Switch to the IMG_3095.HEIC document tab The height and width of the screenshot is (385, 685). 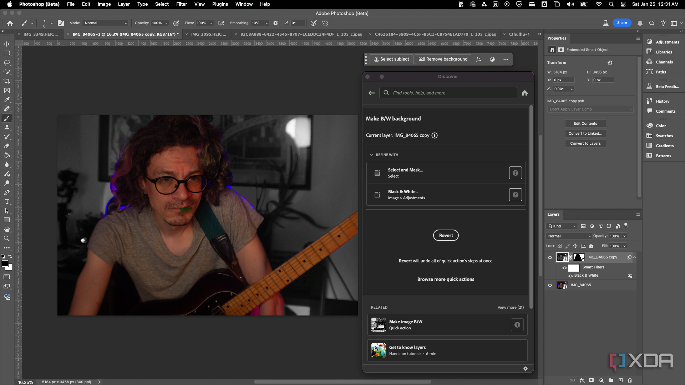[208, 34]
